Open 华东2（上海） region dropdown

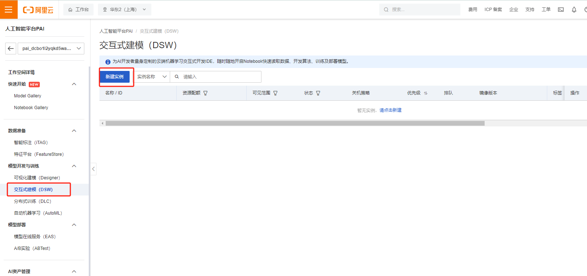[124, 10]
